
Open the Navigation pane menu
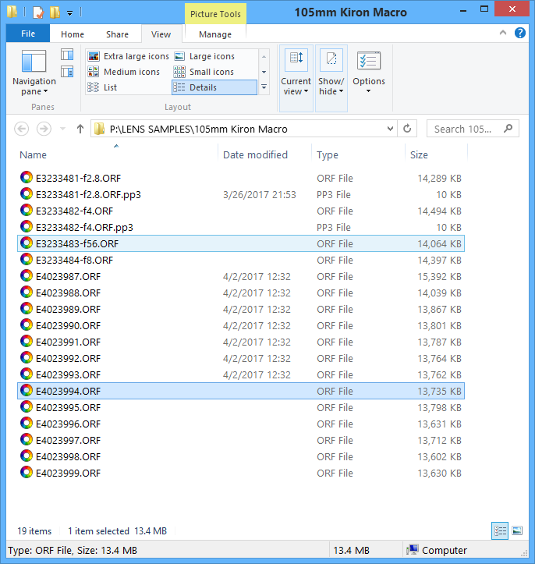(x=34, y=73)
